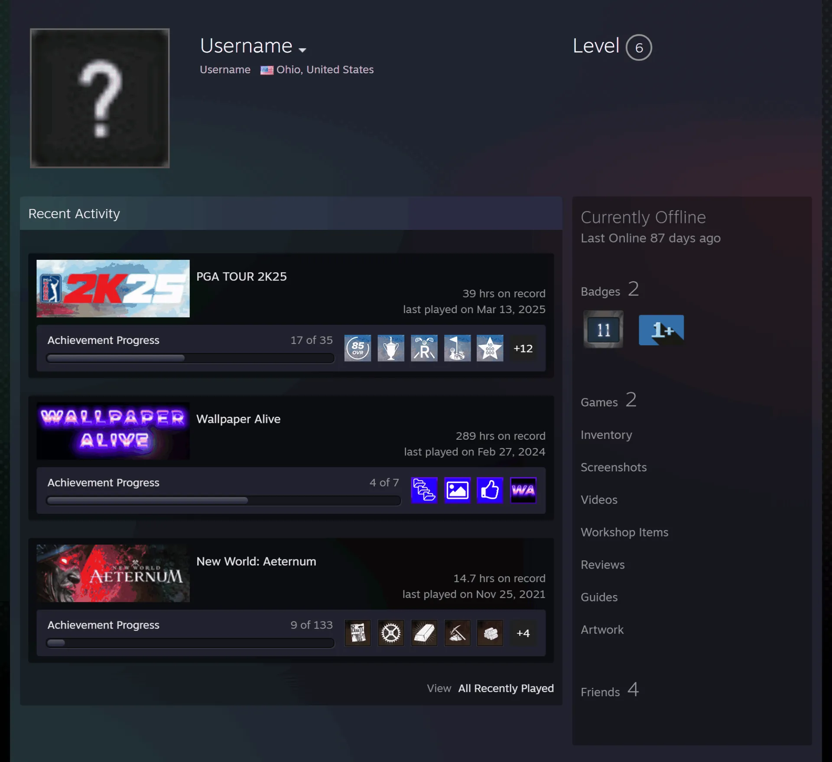
Task: Click the R rivals achievement icon
Action: pyautogui.click(x=424, y=348)
